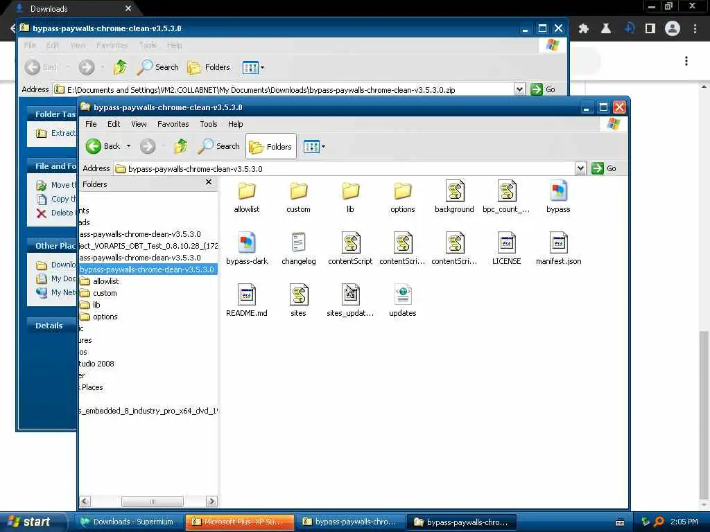Click the folder tree horizontal scrollbar thumb
The height and width of the screenshot is (532, 710).
153,502
